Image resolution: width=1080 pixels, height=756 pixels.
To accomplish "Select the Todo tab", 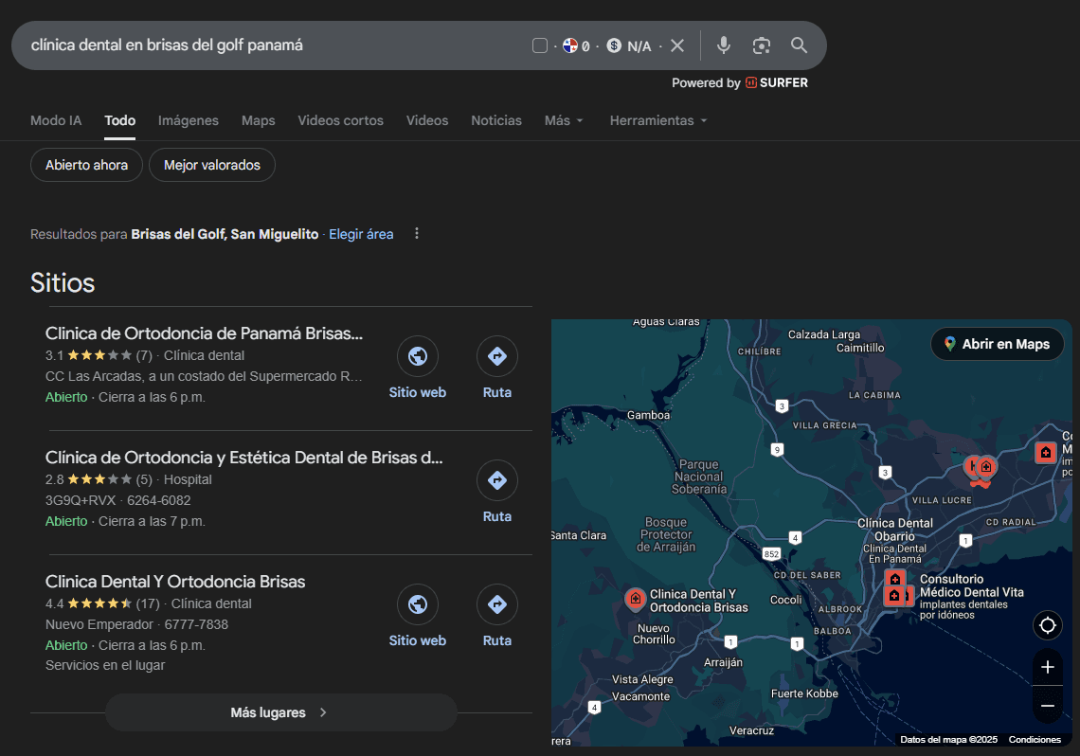I will coord(120,120).
